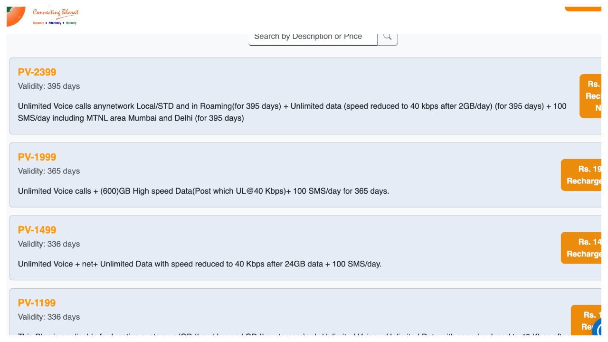Choose the PV-1499 plan heading
The height and width of the screenshot is (342, 608).
point(37,230)
